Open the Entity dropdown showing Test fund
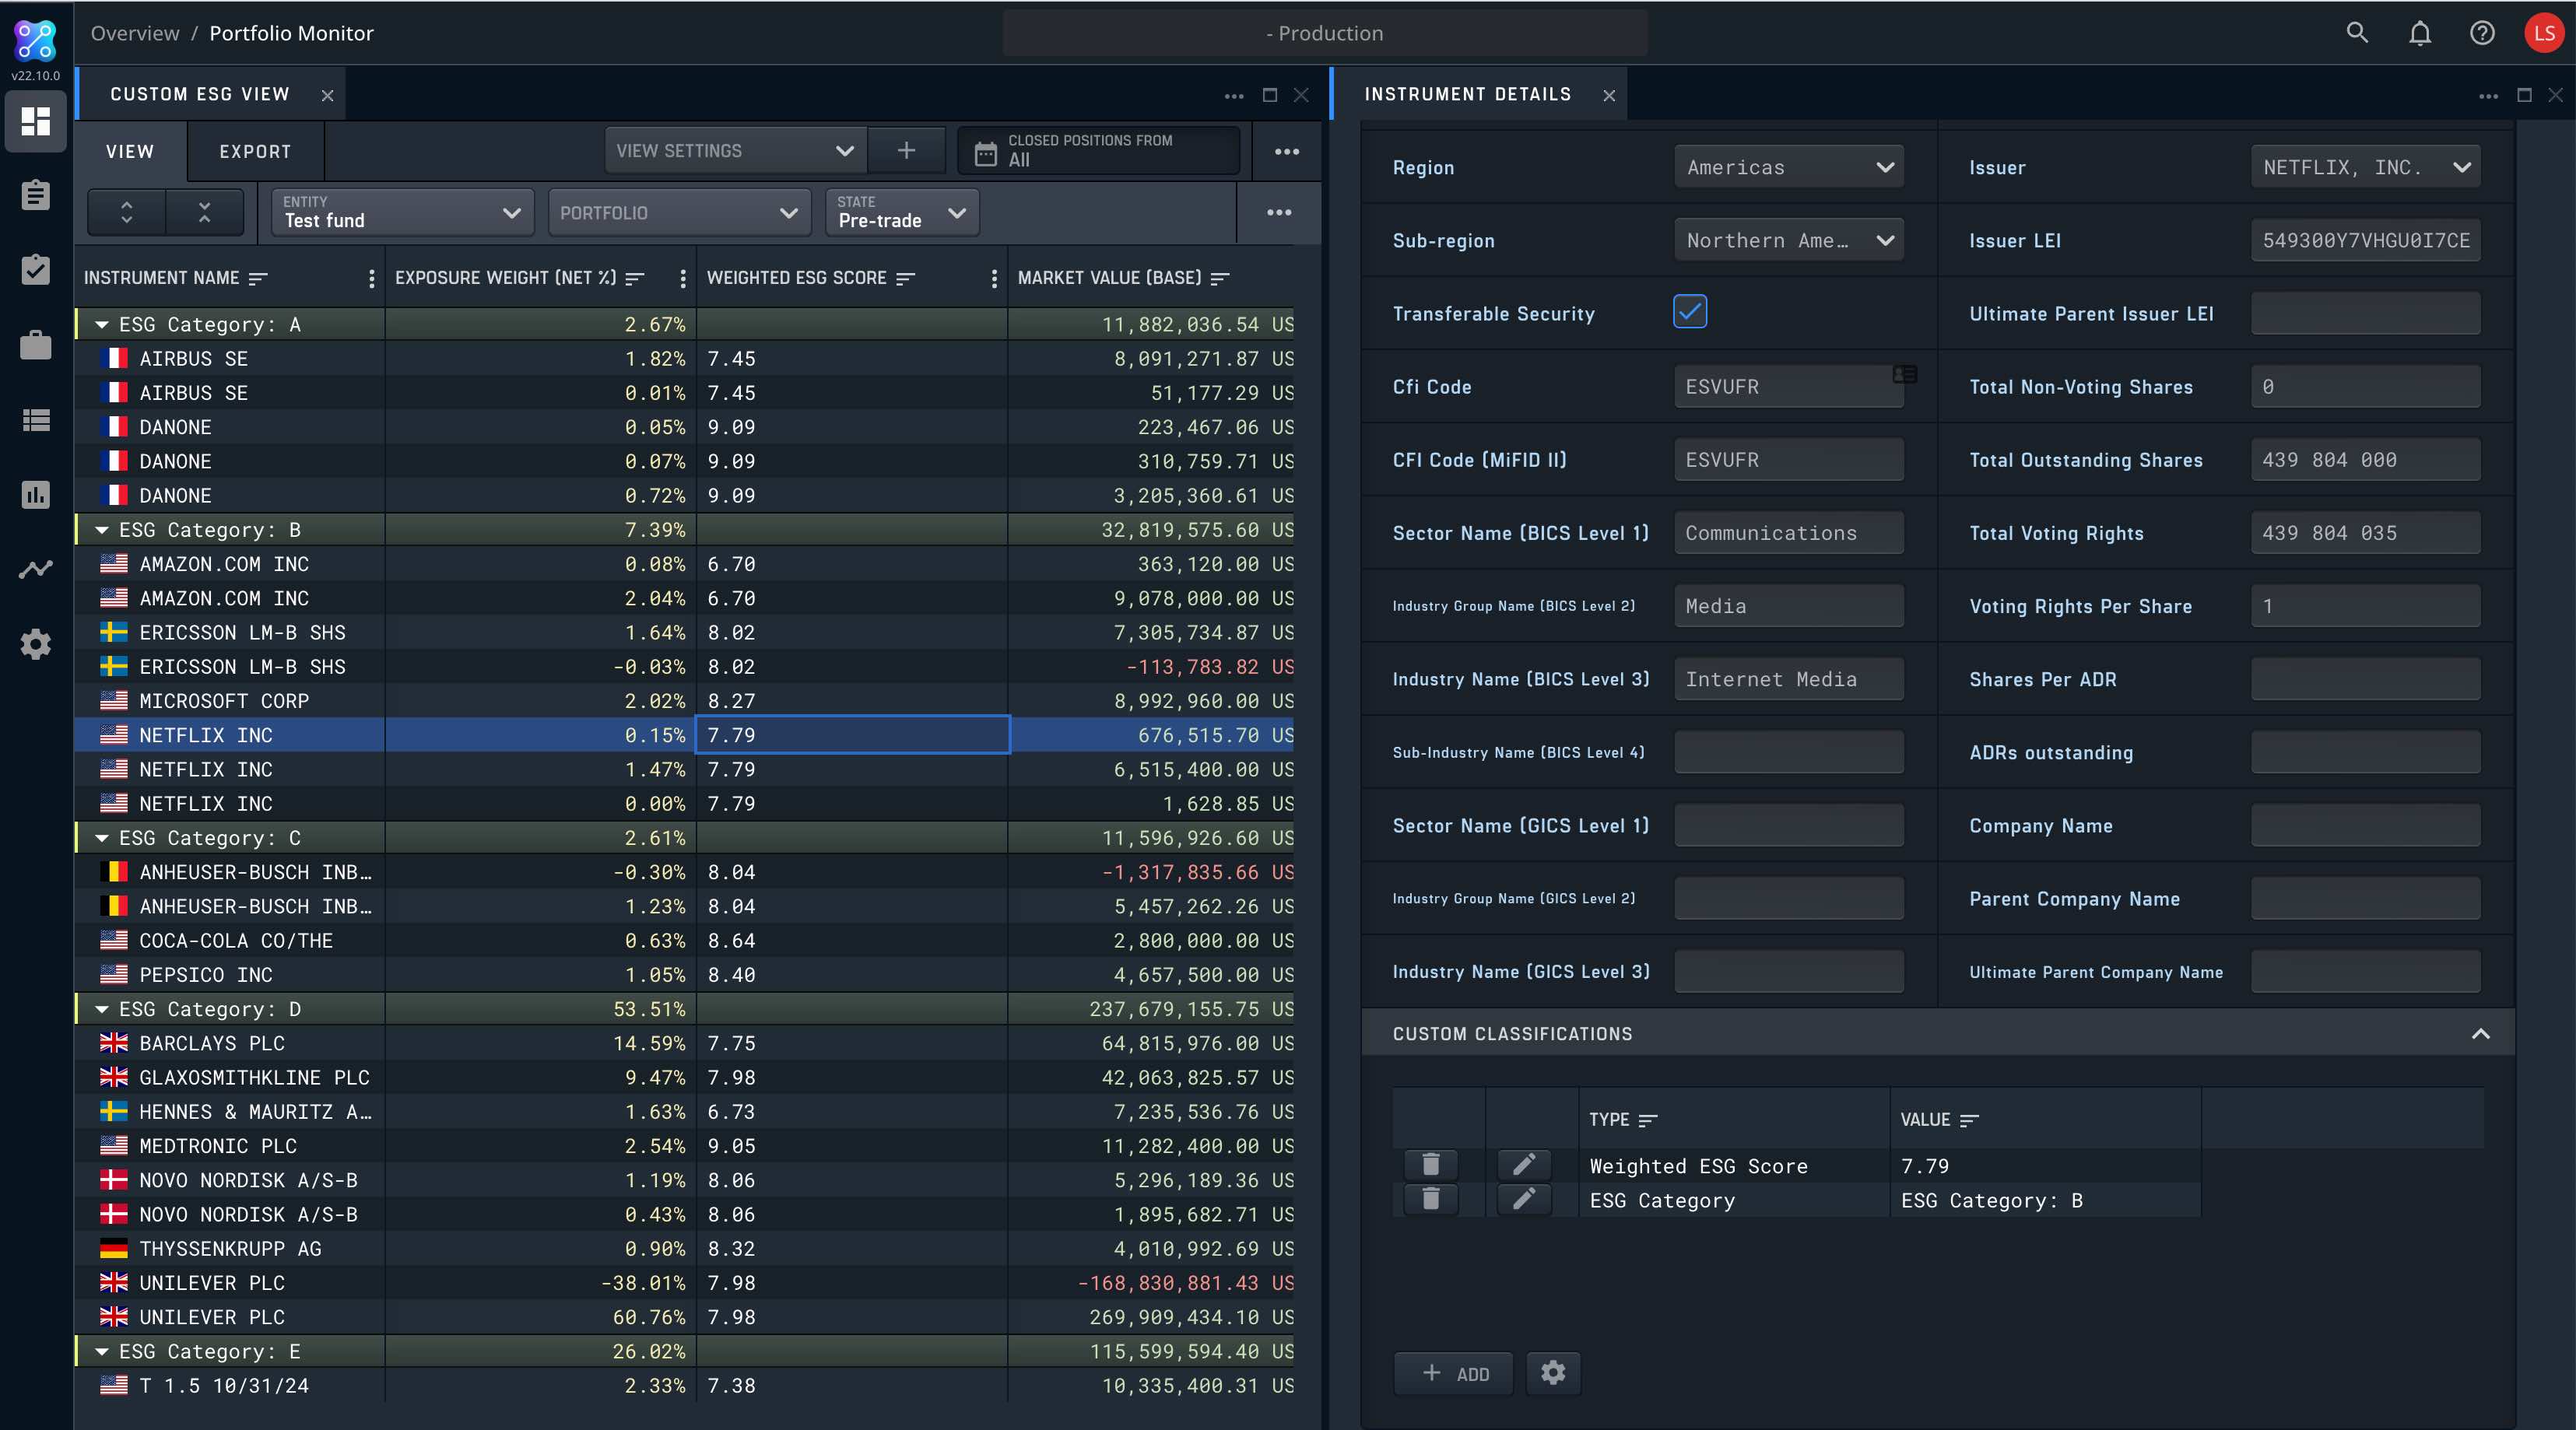Screen dimensions: 2576x1430 click(x=402, y=212)
